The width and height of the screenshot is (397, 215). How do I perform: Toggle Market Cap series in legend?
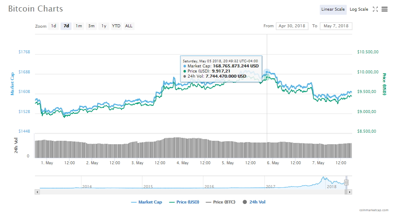click(x=146, y=202)
